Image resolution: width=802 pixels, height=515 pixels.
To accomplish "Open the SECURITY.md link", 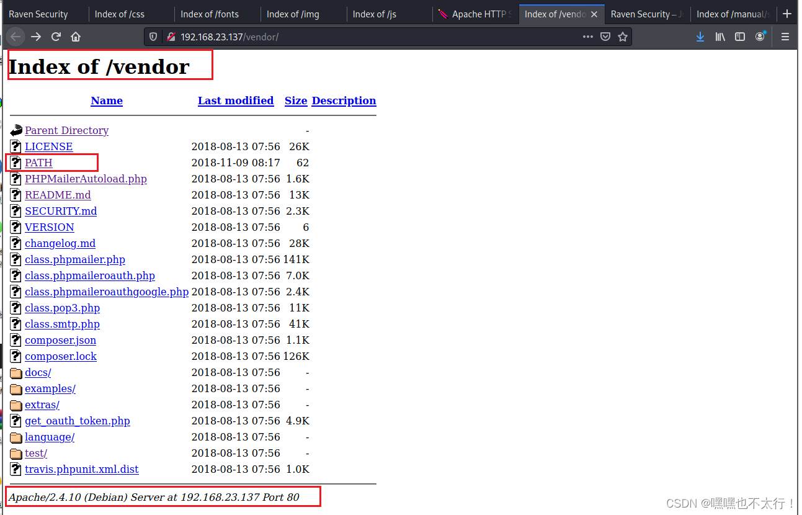I will click(x=61, y=211).
